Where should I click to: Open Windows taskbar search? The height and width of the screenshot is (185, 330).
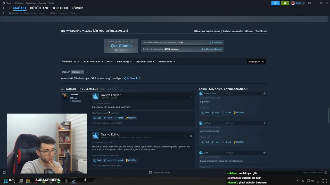click(x=13, y=181)
